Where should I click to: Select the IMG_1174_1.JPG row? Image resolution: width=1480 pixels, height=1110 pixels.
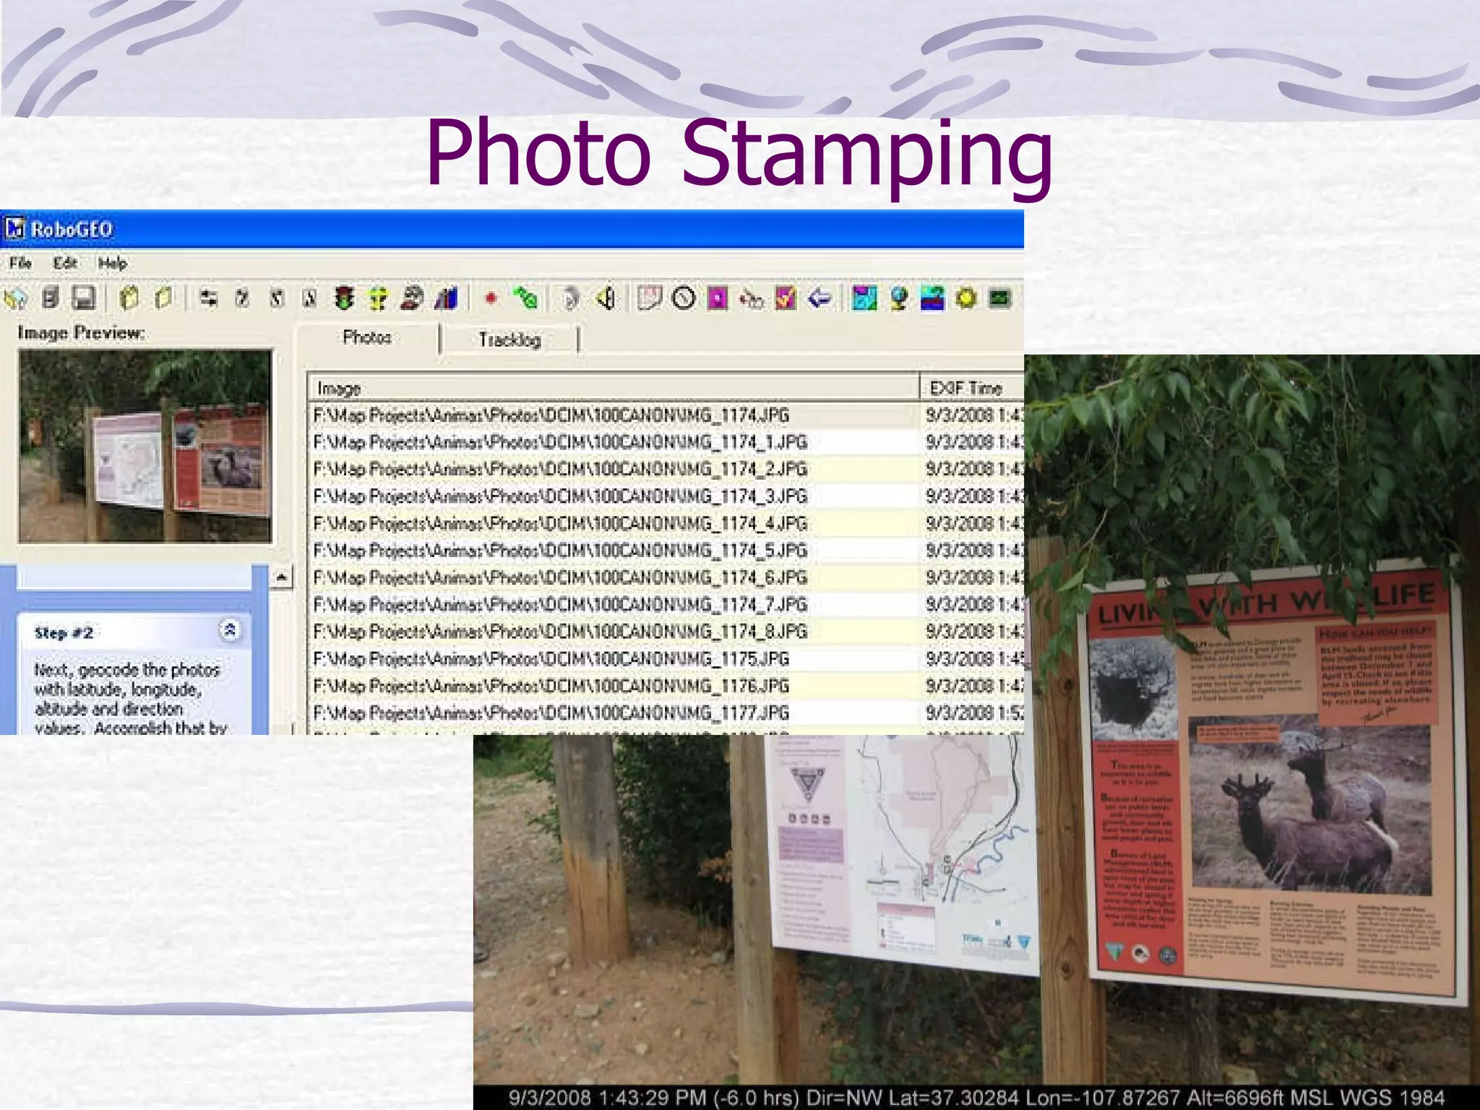pyautogui.click(x=666, y=442)
